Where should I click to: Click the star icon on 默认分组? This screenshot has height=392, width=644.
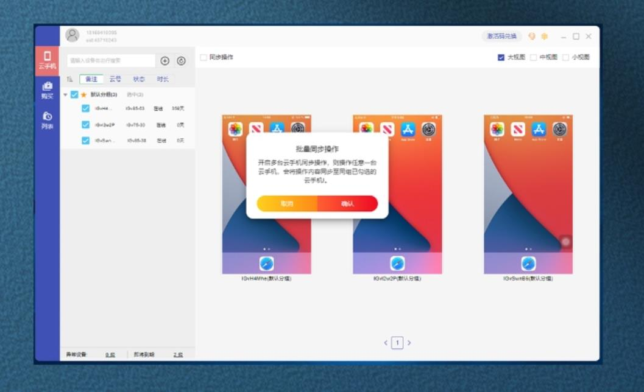[x=84, y=95]
